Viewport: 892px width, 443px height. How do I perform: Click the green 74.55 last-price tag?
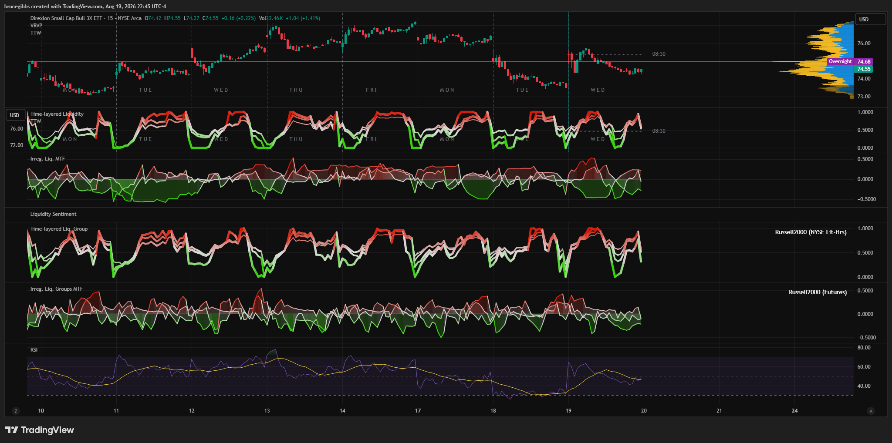pyautogui.click(x=864, y=69)
